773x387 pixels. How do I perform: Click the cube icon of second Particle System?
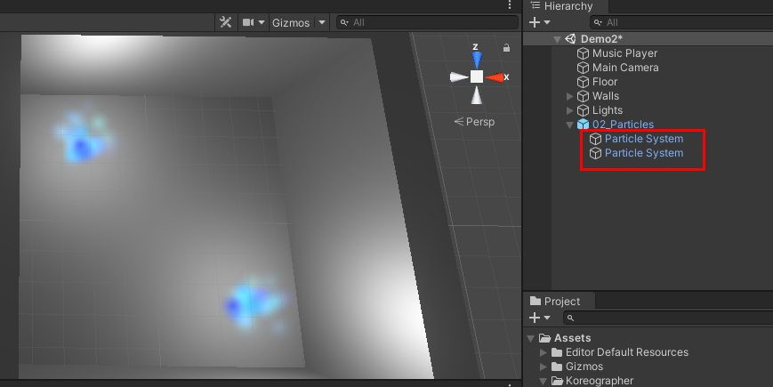pyautogui.click(x=595, y=153)
